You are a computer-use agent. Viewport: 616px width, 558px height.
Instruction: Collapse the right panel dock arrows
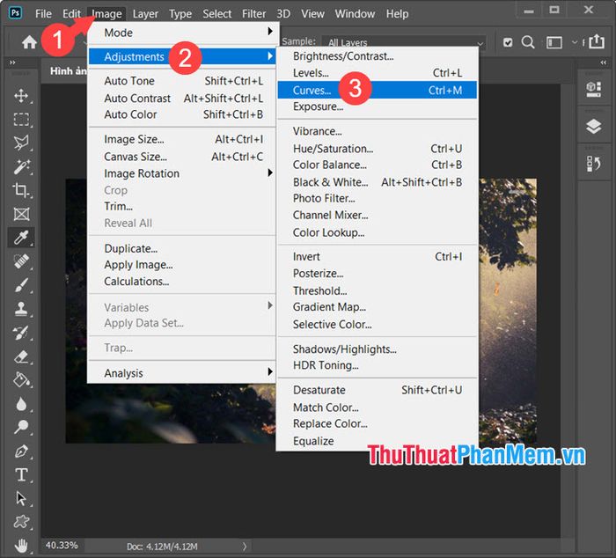click(604, 62)
